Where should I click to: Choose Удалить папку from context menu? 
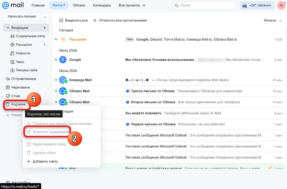pos(62,153)
